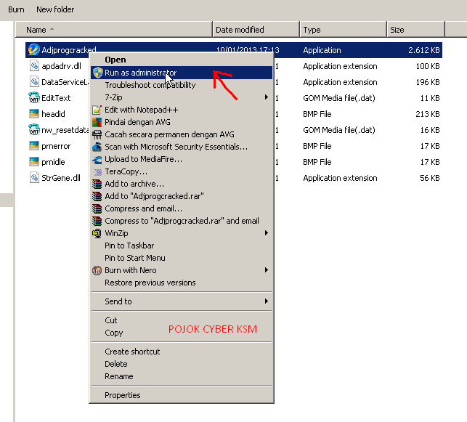Click the shredder icon for Cacah secara permanen
Image resolution: width=467 pixels, height=422 pixels.
coord(97,134)
